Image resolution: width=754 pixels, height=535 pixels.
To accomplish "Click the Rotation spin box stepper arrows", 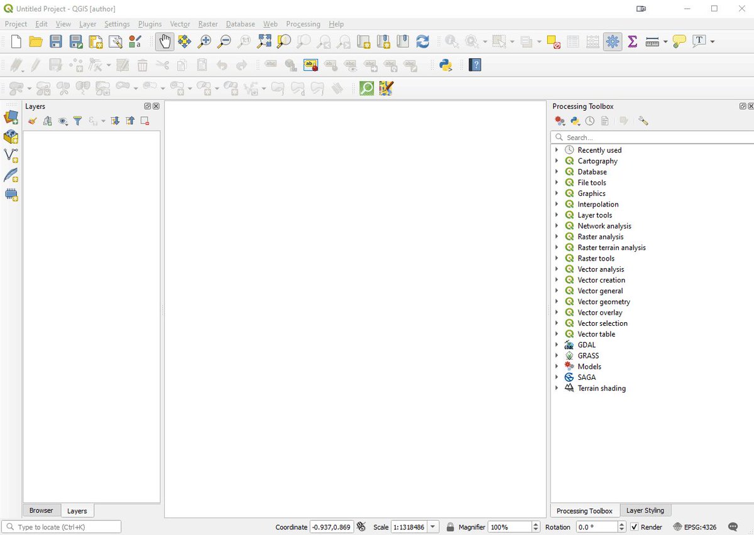I will click(621, 527).
